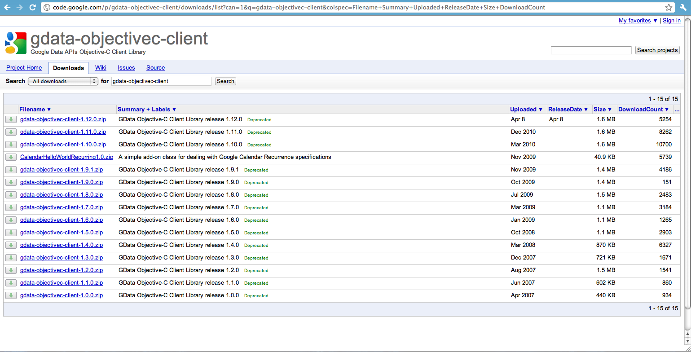Click the browser address bar
The width and height of the screenshot is (691, 352).
(x=357, y=7)
